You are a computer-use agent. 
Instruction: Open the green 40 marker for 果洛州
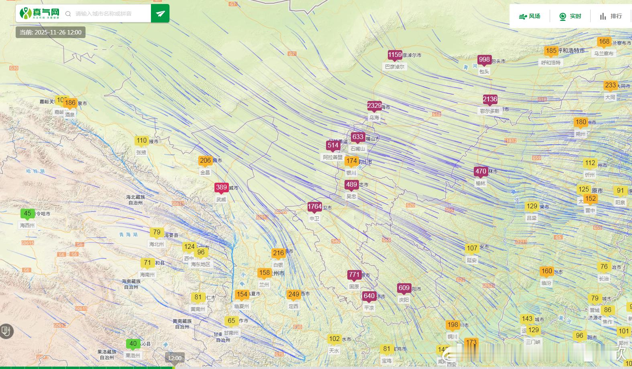133,344
